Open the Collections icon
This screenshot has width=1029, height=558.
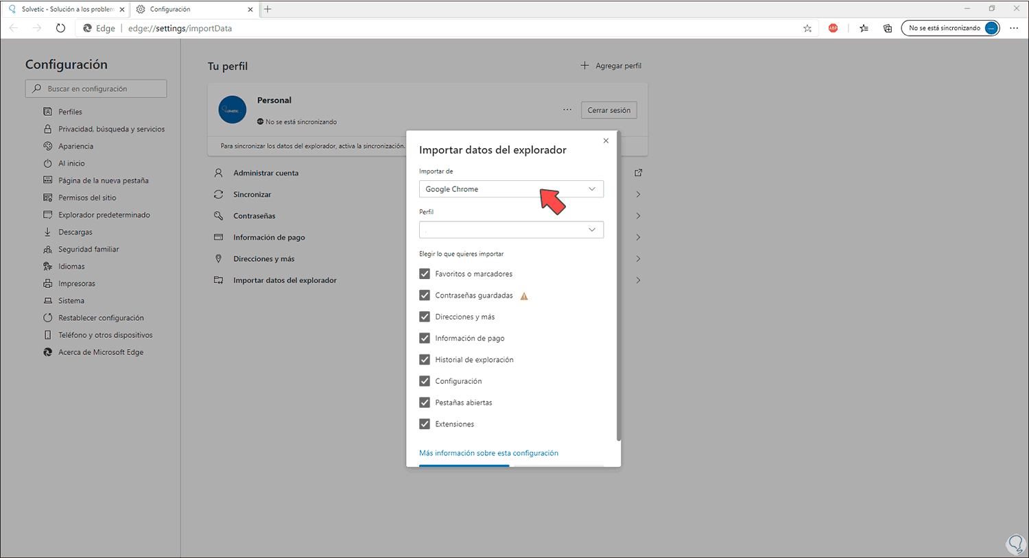(x=888, y=28)
